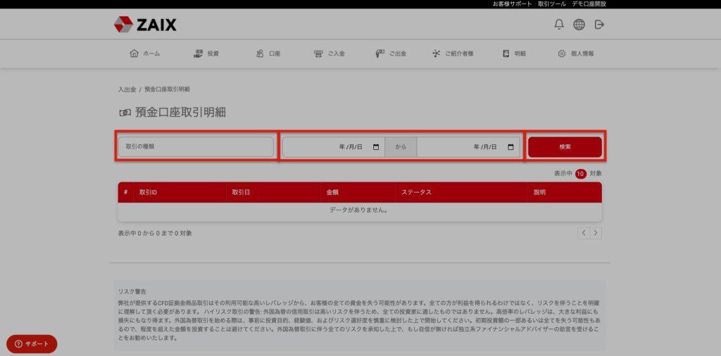This screenshot has width=721, height=356.
Task: Select the ご出金 navigation item
Action: coord(392,53)
